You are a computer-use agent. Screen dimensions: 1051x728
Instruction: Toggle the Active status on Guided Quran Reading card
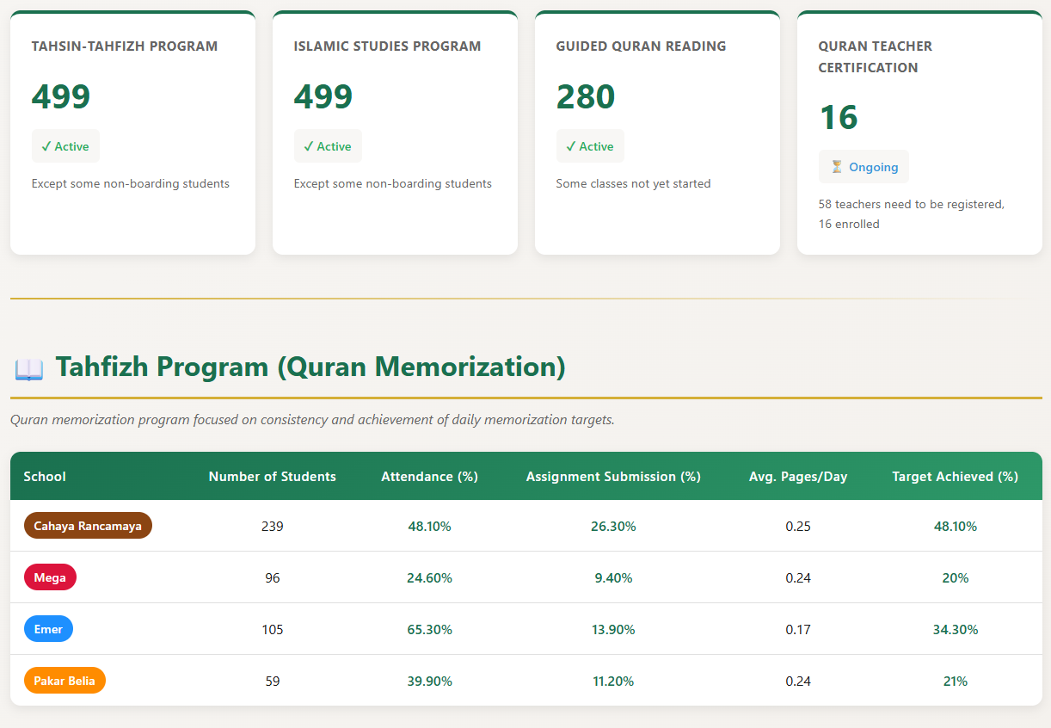pos(590,145)
